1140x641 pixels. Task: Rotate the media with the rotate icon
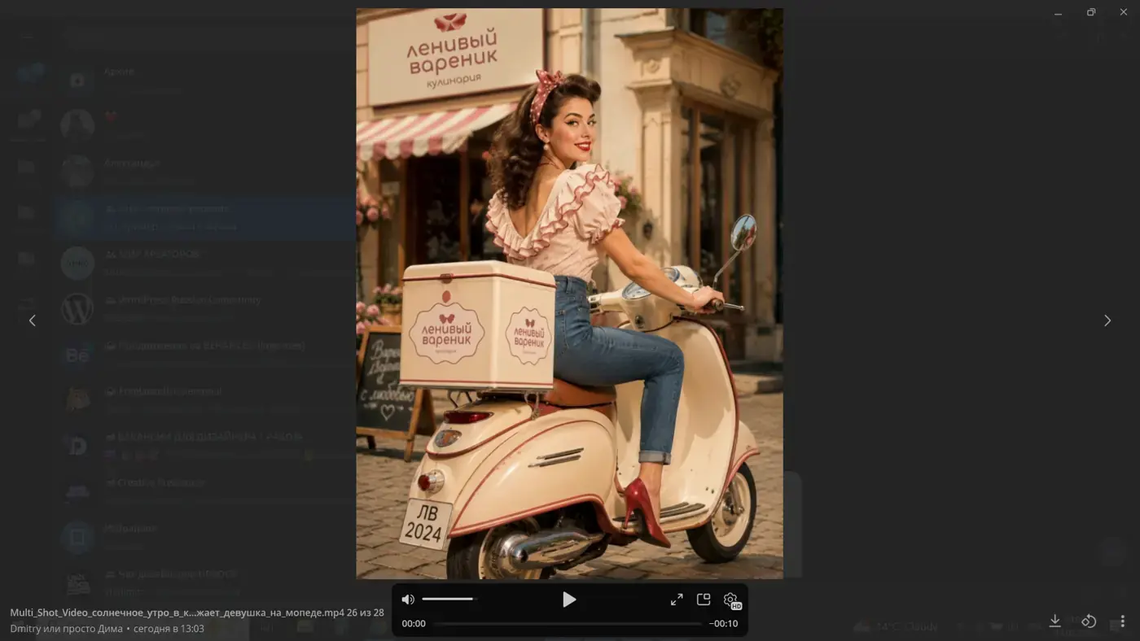[1089, 621]
